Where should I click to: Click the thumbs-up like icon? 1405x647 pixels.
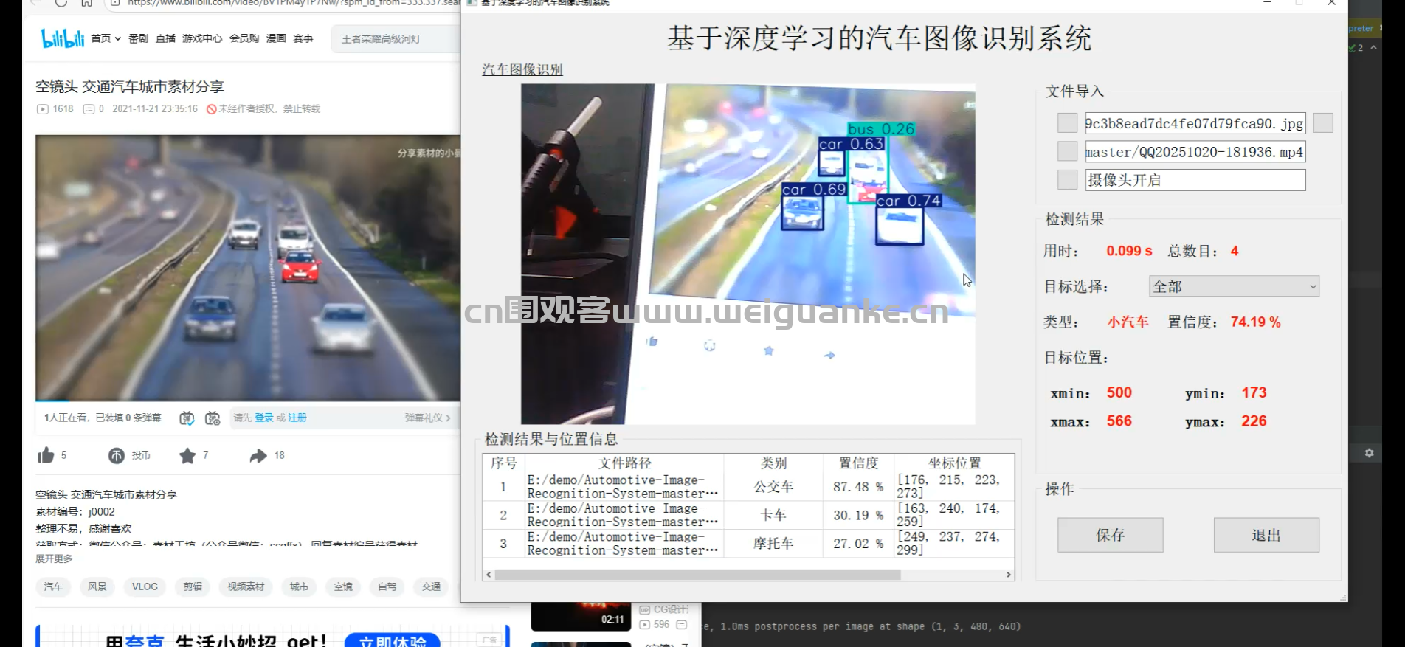point(46,455)
